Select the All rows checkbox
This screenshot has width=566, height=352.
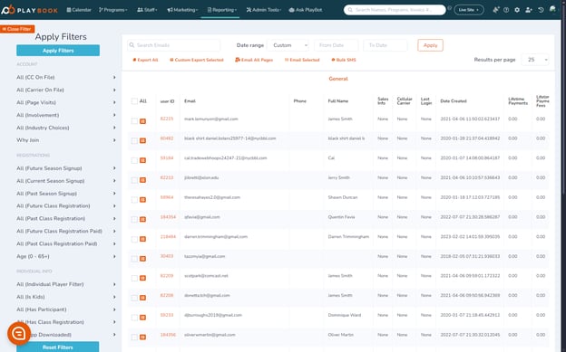click(134, 101)
